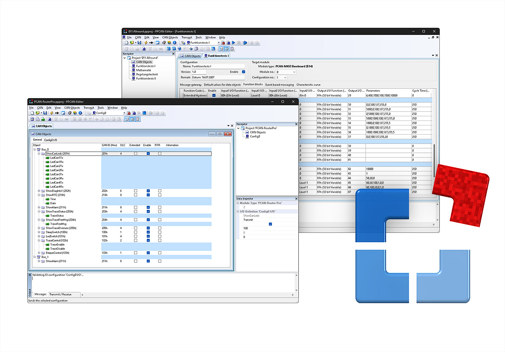Check the RTR box for BeeperControl (103h)
The width and height of the screenshot is (505, 352).
click(x=159, y=253)
